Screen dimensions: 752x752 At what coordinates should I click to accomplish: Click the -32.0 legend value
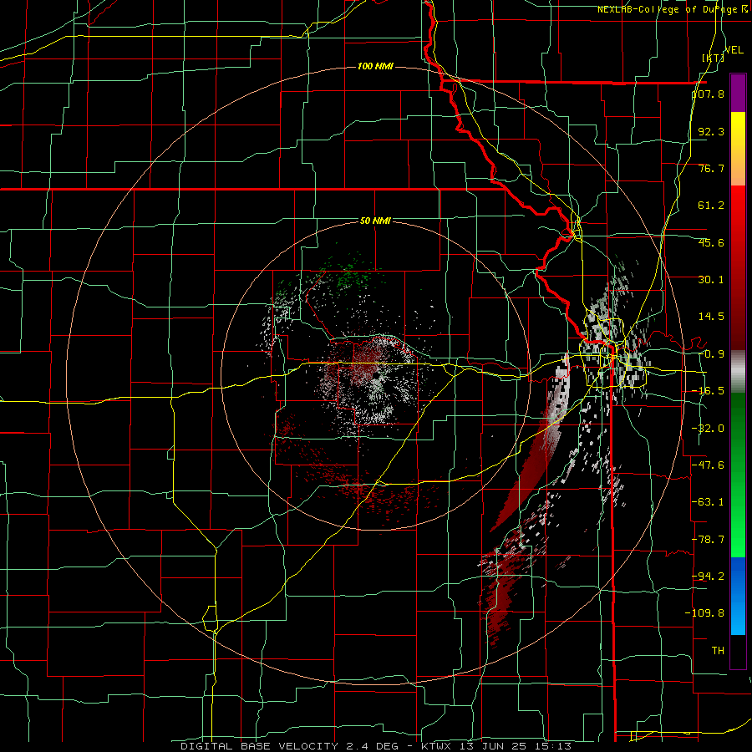(709, 429)
